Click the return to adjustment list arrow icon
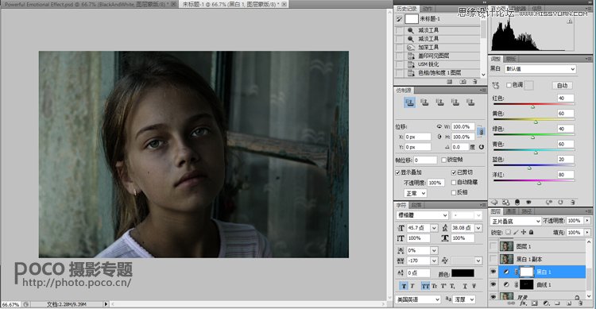596x309 pixels. (494, 203)
